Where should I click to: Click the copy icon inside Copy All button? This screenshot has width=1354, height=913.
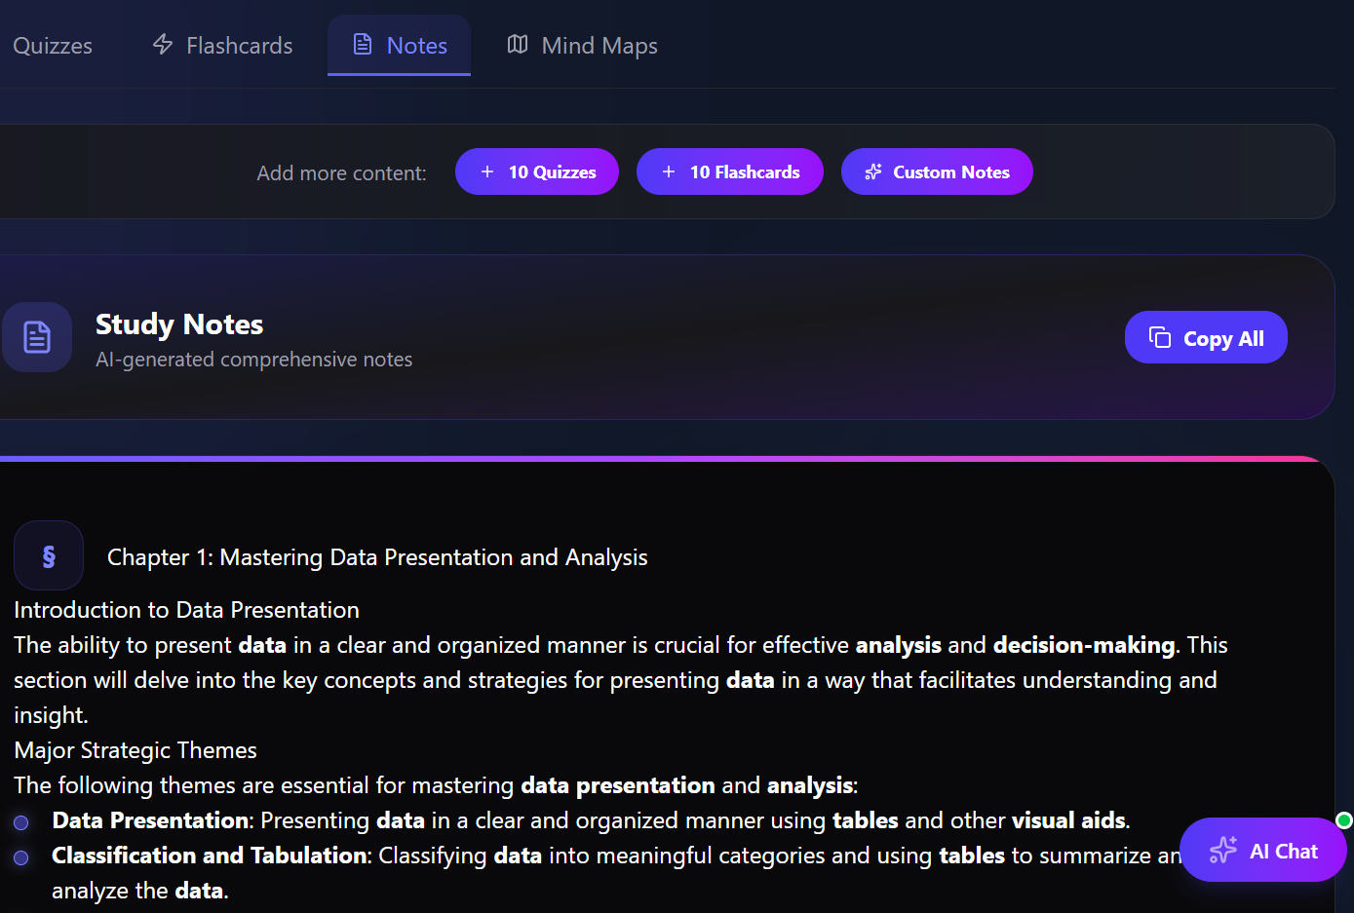(x=1159, y=337)
